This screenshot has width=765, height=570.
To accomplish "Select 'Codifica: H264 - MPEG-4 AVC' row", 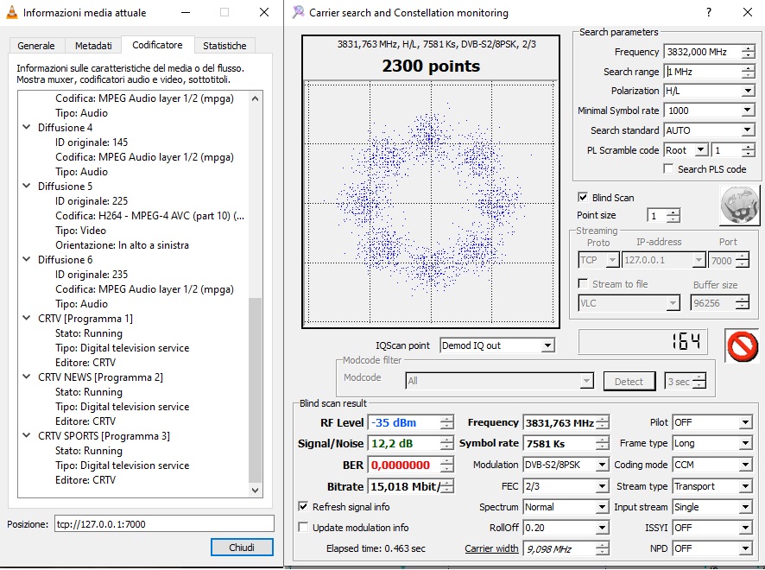I will 149,215.
